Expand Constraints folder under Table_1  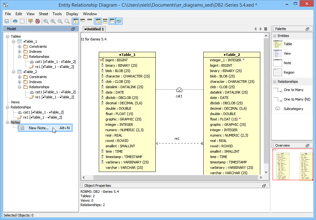pos(20,46)
